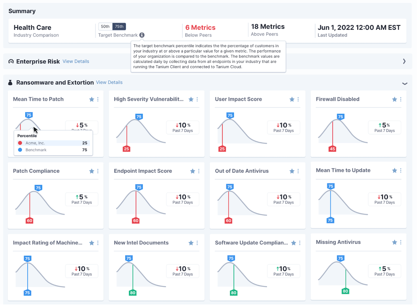418x306 pixels.
Task: Select the 50th percentile benchmark
Action: point(105,27)
